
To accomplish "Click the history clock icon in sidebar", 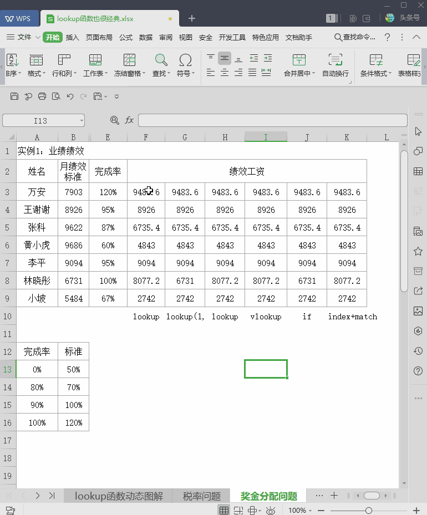I will point(418,351).
